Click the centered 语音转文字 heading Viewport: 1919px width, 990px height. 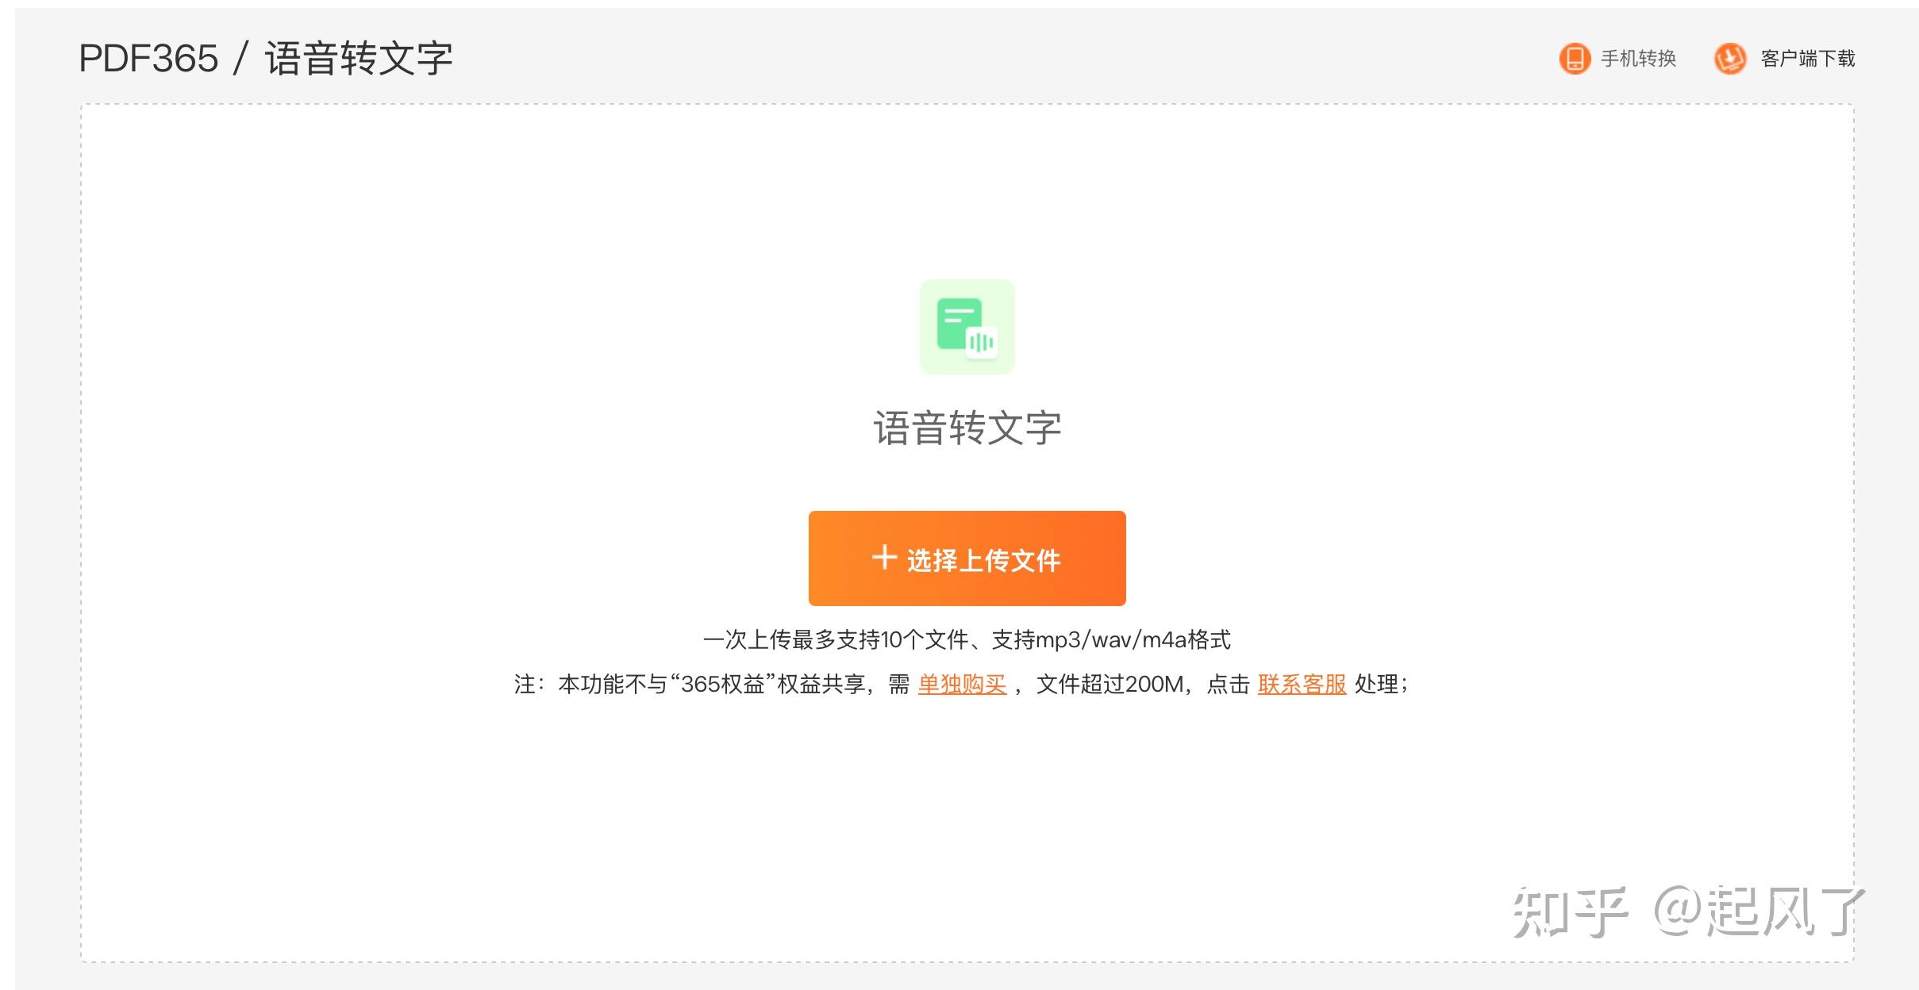[x=967, y=428]
